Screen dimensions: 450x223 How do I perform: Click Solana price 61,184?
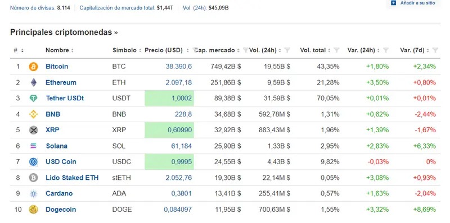(181, 146)
